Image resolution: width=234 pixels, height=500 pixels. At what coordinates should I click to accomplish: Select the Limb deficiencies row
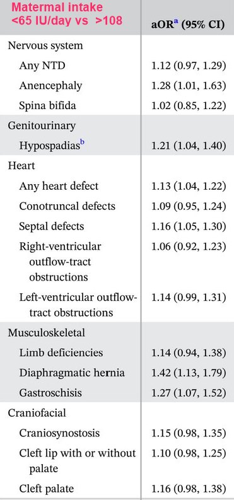[x=117, y=352]
